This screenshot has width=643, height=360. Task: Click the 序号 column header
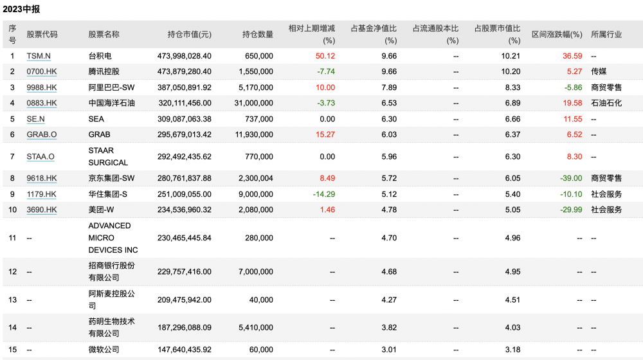click(12, 35)
